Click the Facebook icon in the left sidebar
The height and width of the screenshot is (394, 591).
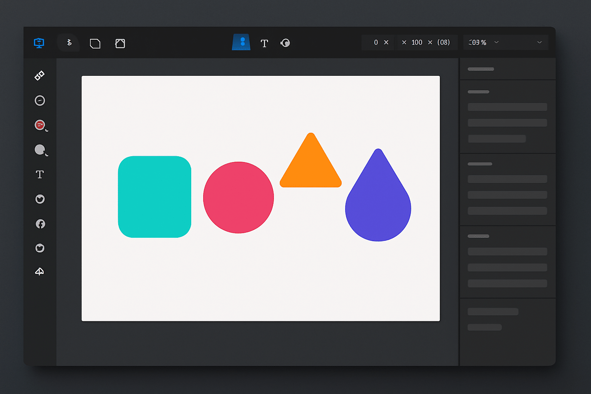40,224
